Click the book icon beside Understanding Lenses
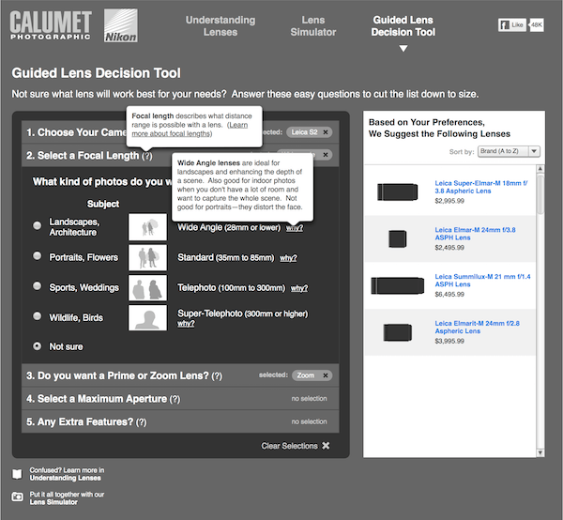The height and width of the screenshot is (520, 563). [x=17, y=474]
